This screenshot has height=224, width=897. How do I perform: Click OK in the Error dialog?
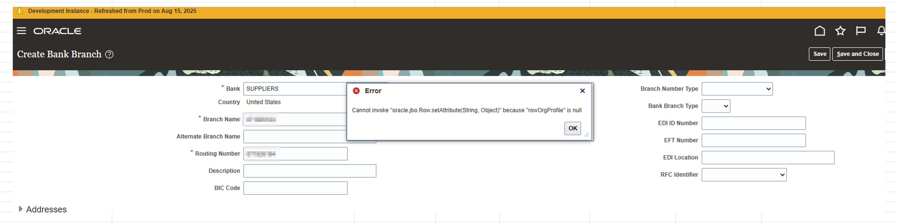[573, 128]
